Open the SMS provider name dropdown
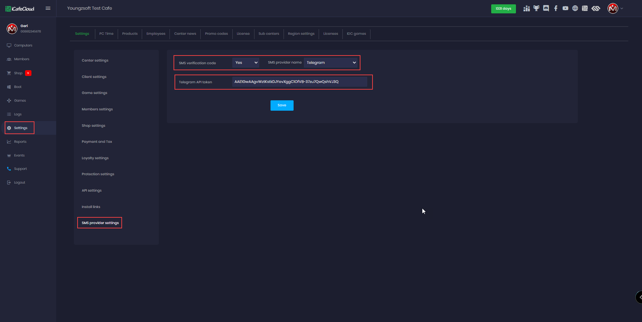Screen dimensions: 642x322 point(331,63)
